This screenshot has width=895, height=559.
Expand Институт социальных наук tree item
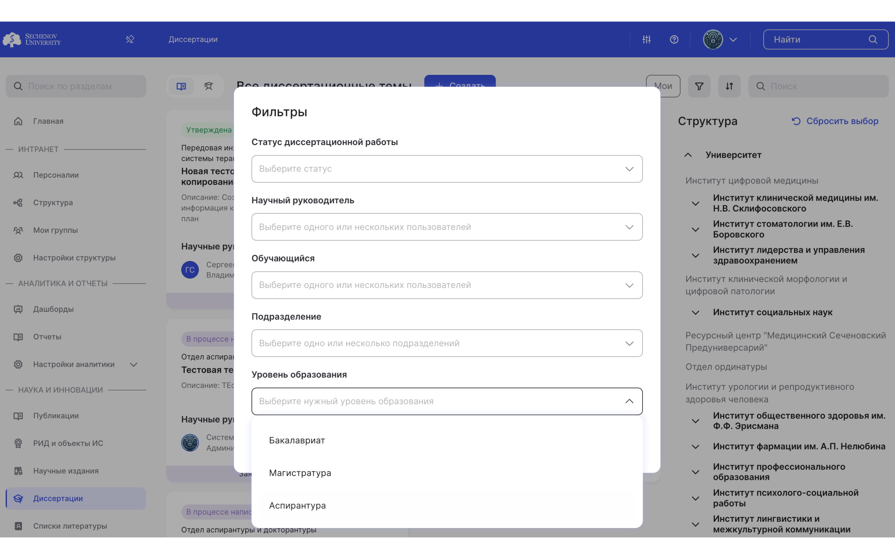pyautogui.click(x=695, y=312)
